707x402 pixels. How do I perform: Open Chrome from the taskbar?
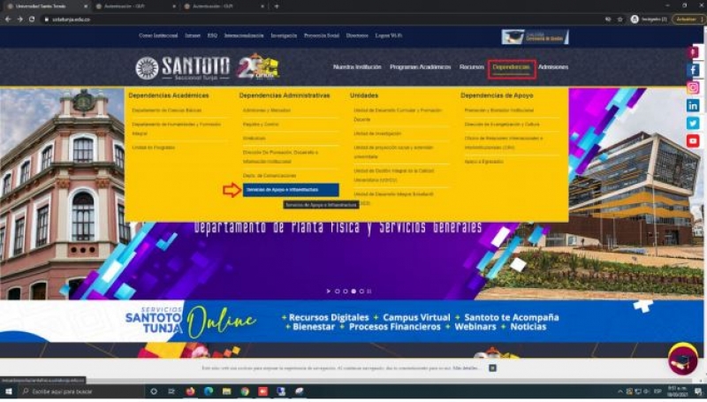coord(245,391)
